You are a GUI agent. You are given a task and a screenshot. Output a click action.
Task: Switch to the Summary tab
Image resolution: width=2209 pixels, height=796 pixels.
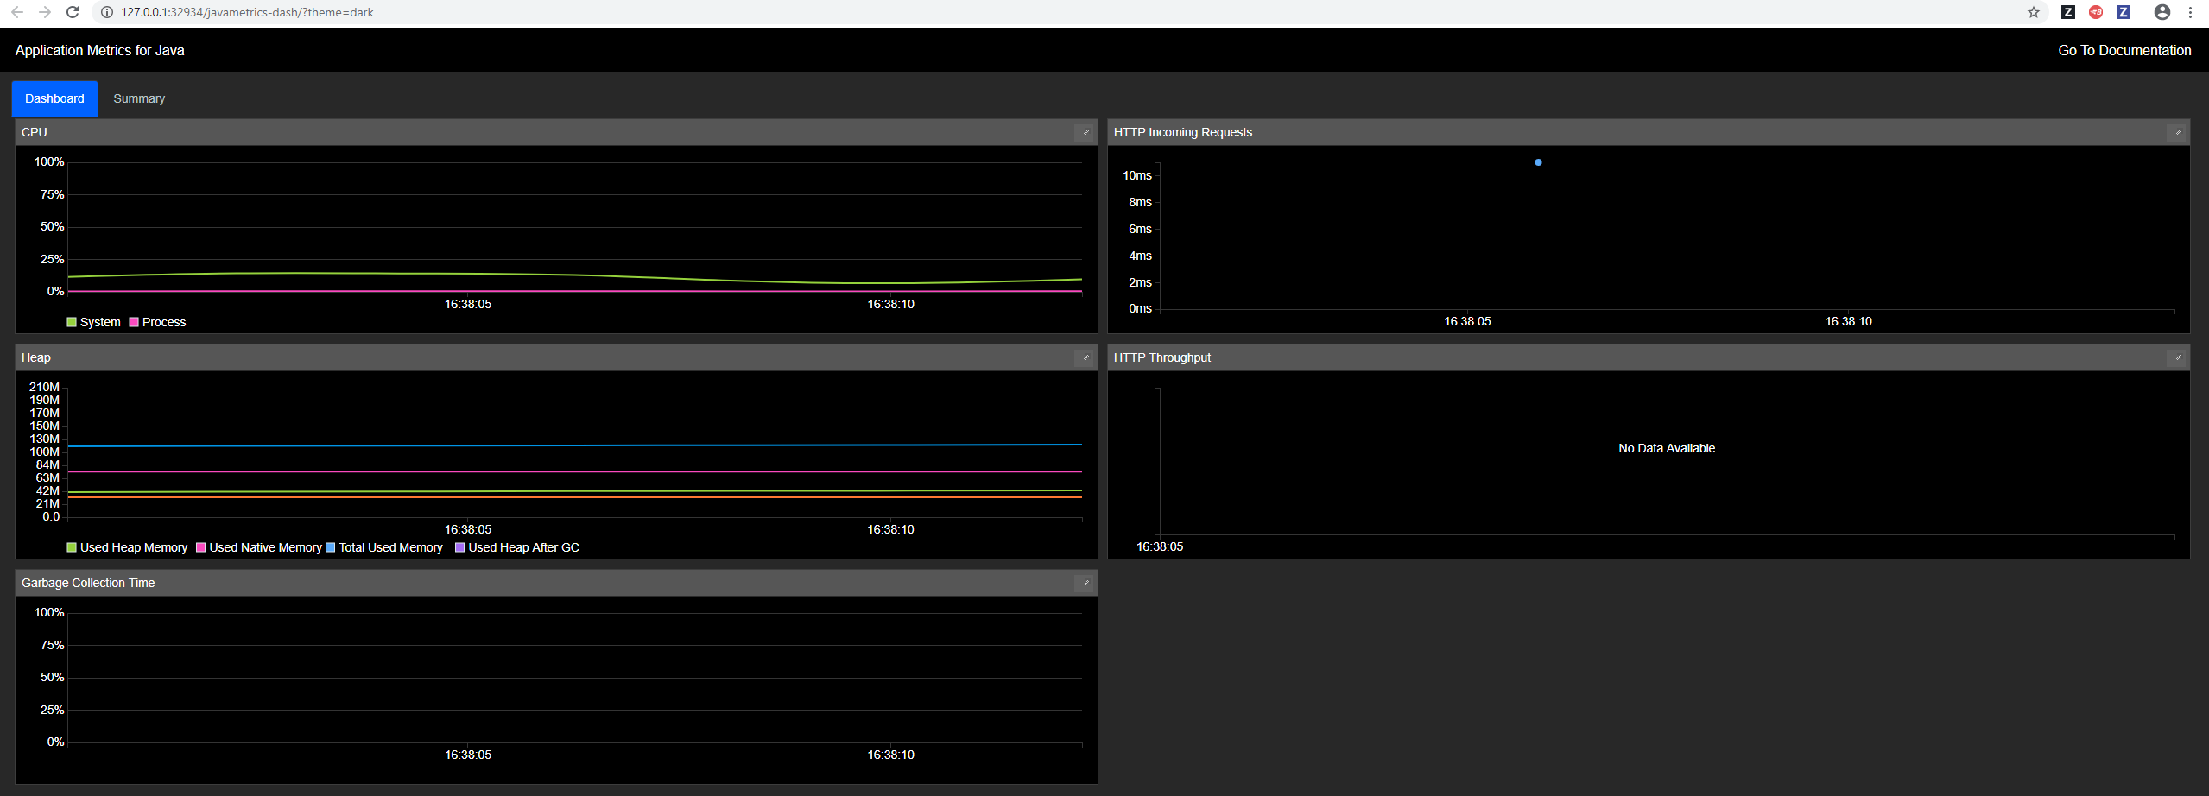coord(138,98)
